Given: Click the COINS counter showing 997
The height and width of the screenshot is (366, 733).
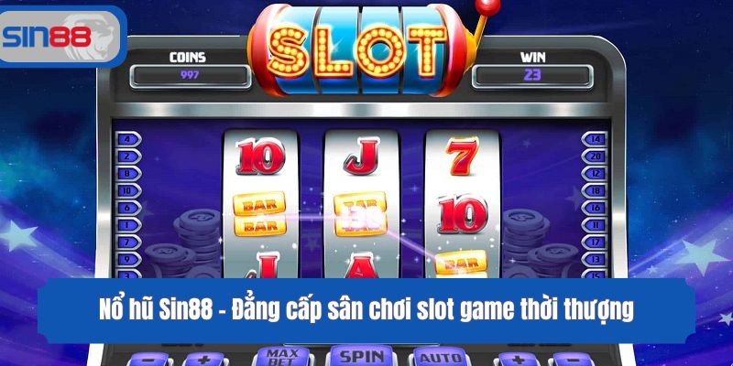Looking at the screenshot, I should 191,77.
